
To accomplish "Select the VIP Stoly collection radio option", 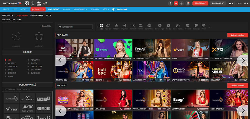I will coord(5,63).
